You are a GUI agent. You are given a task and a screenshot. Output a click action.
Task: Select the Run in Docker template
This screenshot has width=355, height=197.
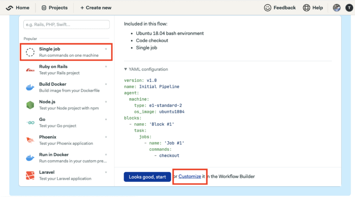(66, 158)
